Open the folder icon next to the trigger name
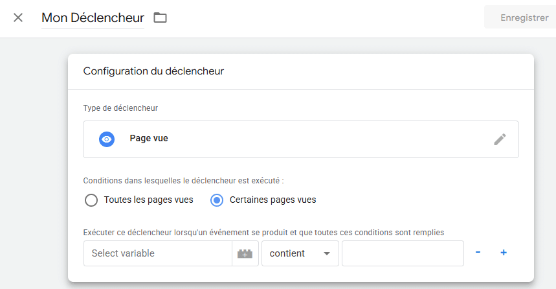The height and width of the screenshot is (289, 556). (x=160, y=18)
